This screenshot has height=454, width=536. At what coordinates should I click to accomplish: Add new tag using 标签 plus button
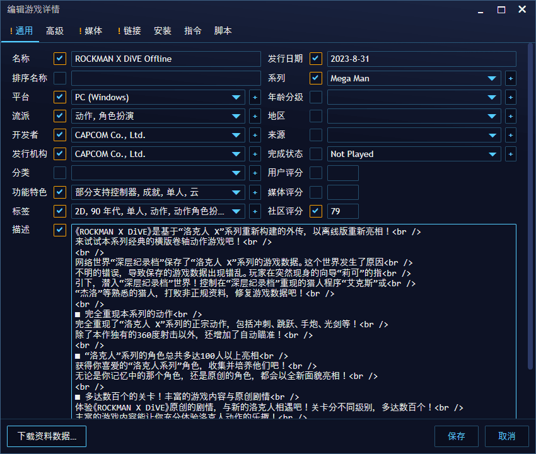255,211
